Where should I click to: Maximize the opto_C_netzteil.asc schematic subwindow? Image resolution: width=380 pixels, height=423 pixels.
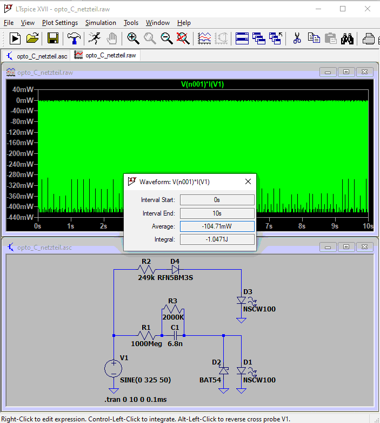pos(346,247)
